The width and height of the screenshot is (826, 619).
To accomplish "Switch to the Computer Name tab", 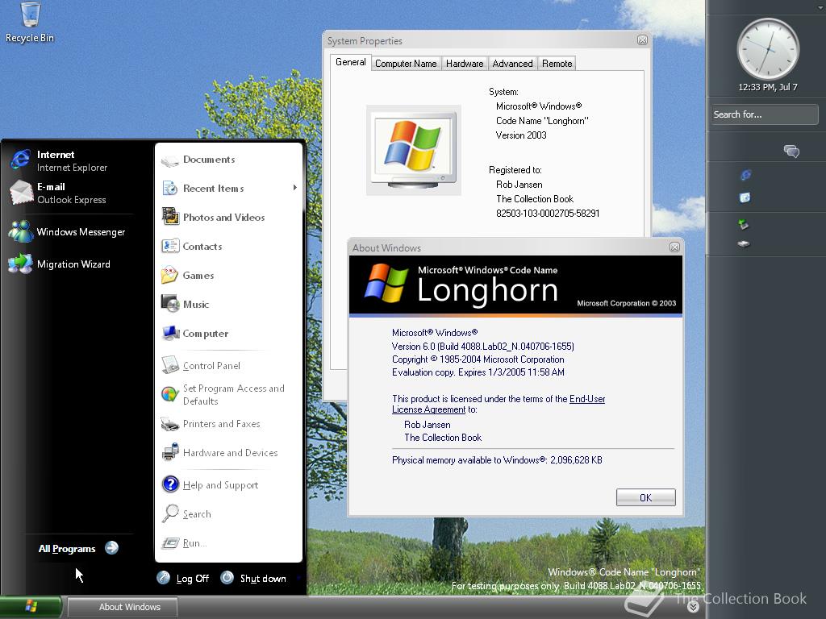I will click(406, 63).
